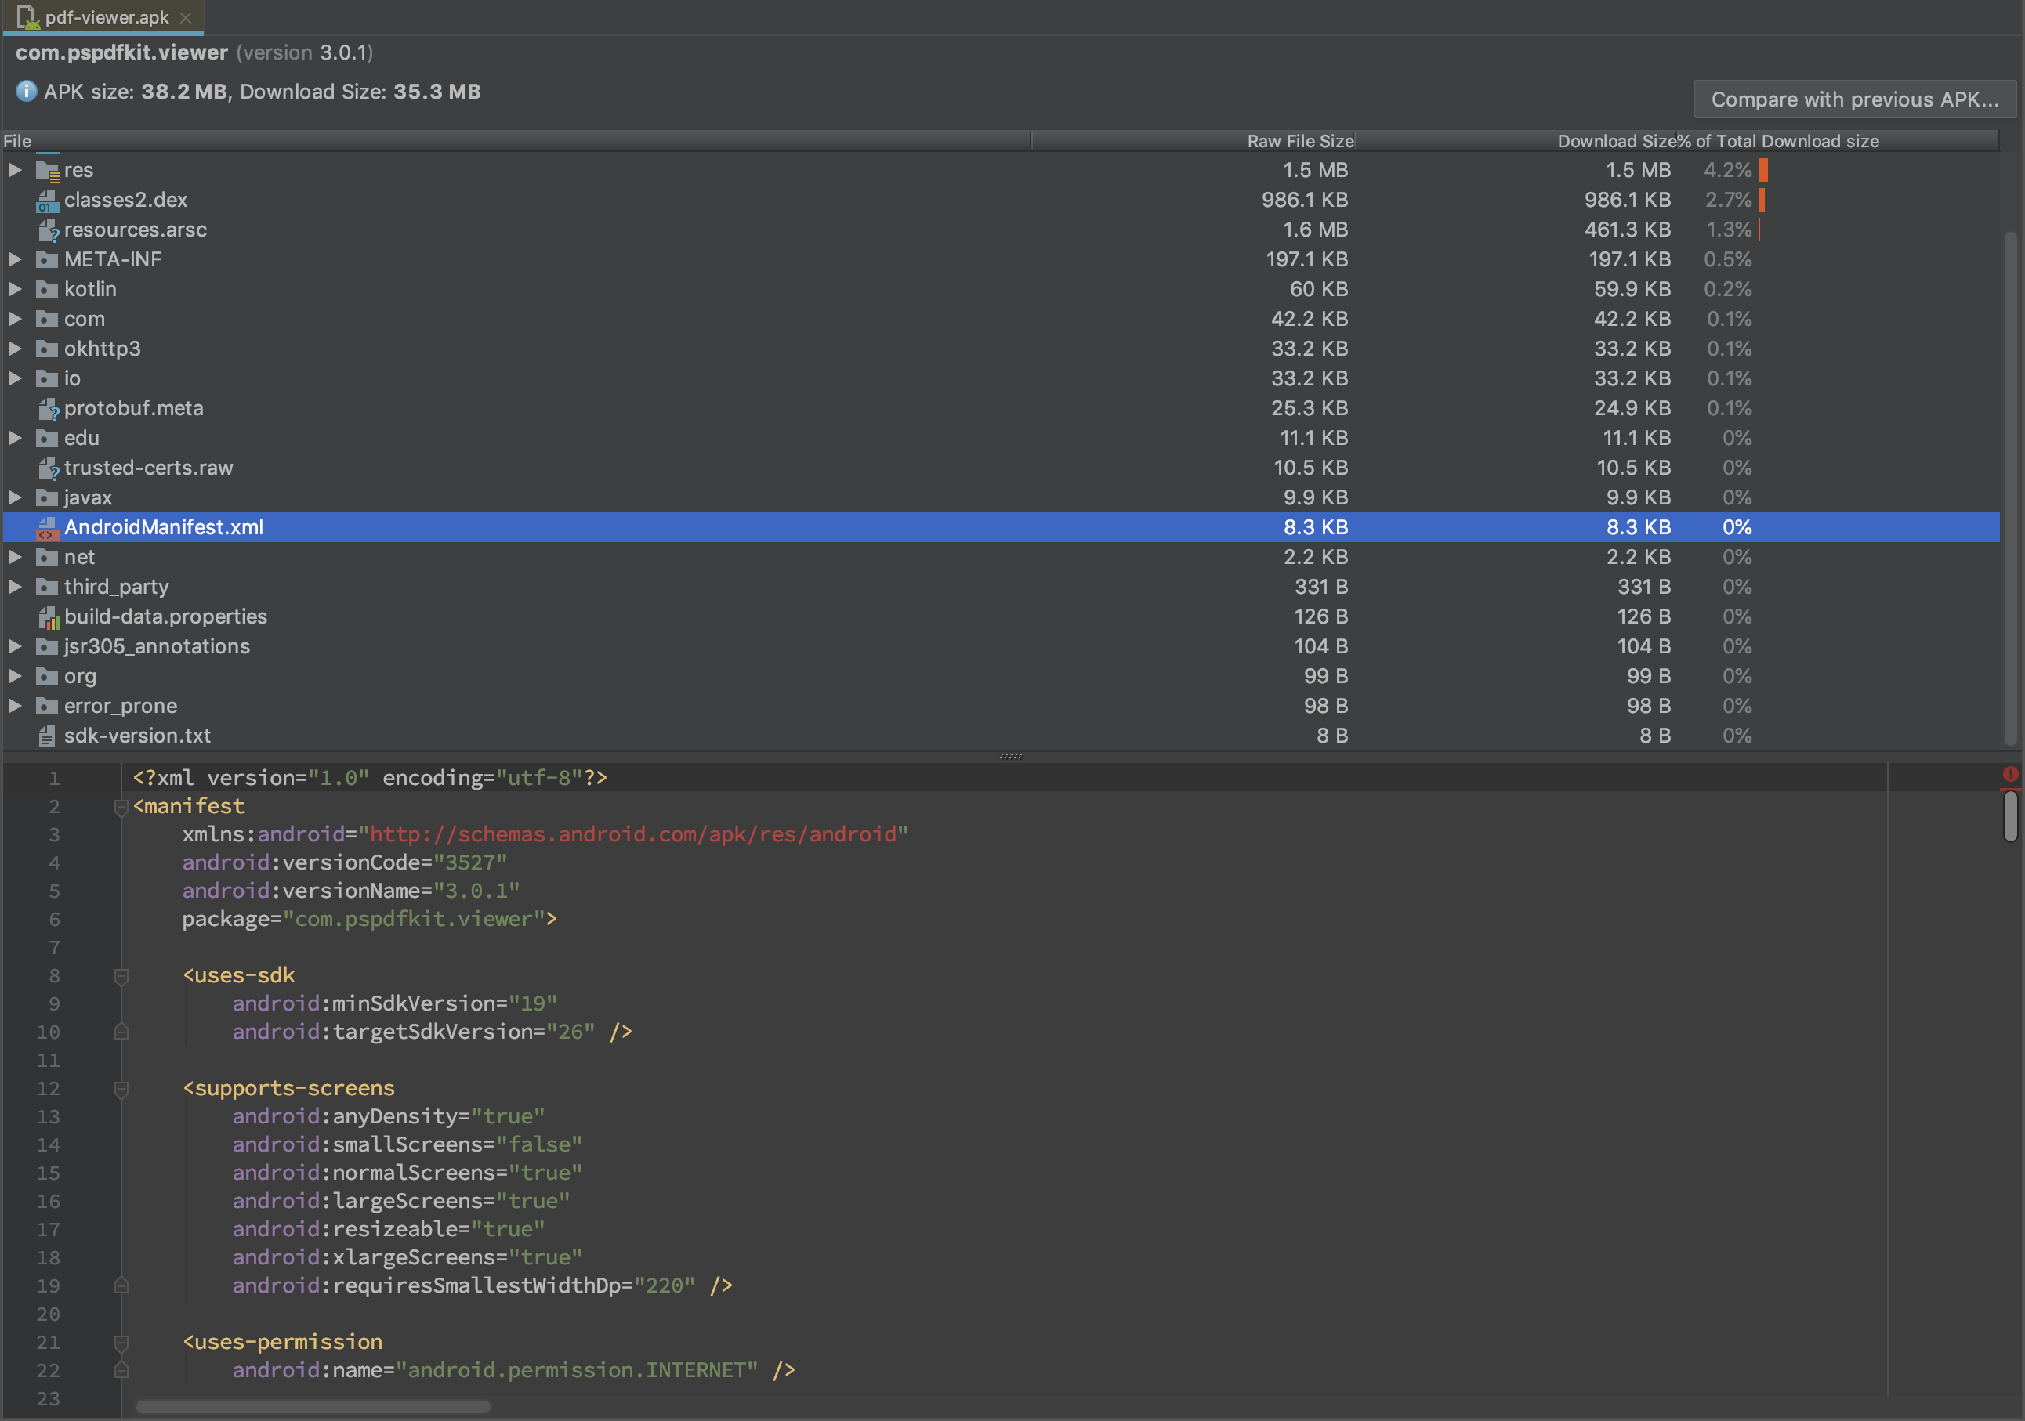Collapse the manifest tag fold marker
The image size is (2025, 1421).
(x=121, y=807)
